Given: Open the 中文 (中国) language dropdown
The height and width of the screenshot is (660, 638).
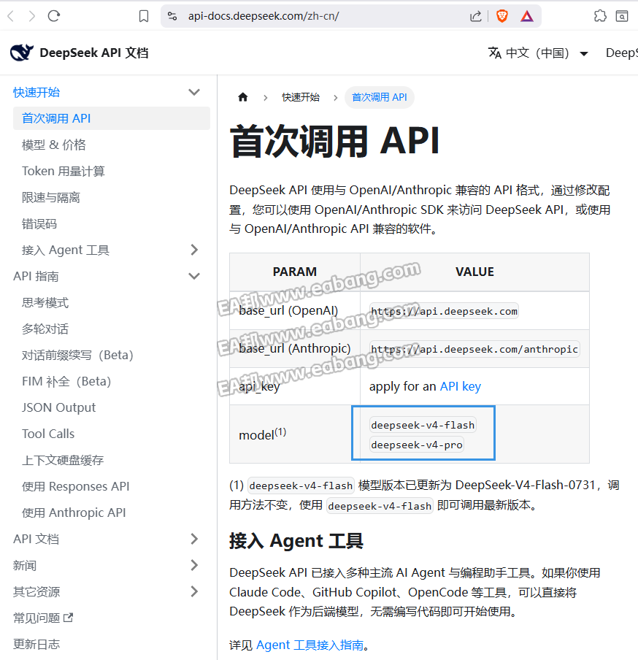Looking at the screenshot, I should coord(538,53).
